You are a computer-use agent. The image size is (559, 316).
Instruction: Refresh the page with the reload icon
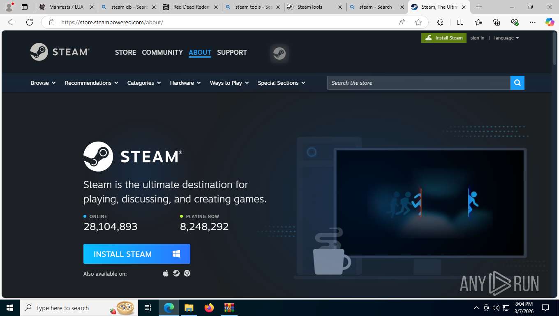coord(30,22)
